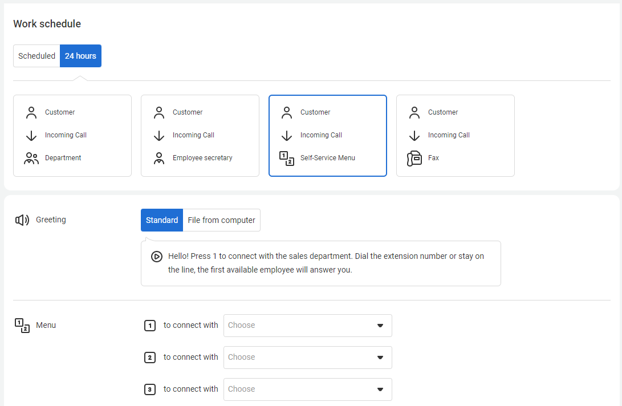Click the Self-Service Menu icon in card
Image resolution: width=622 pixels, height=406 pixels.
[287, 158]
